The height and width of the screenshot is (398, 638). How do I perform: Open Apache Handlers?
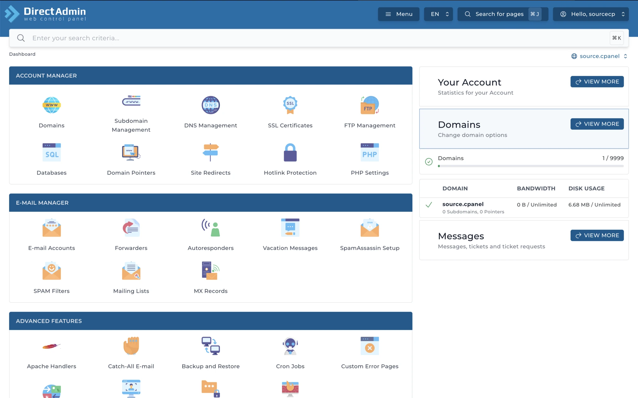[51, 346]
